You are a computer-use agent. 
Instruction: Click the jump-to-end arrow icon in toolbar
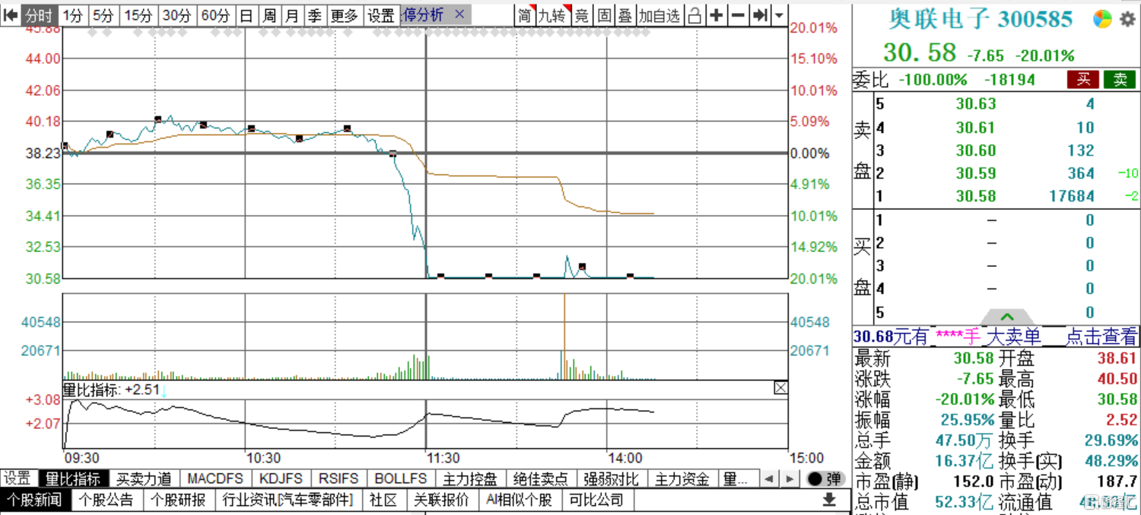click(x=760, y=15)
